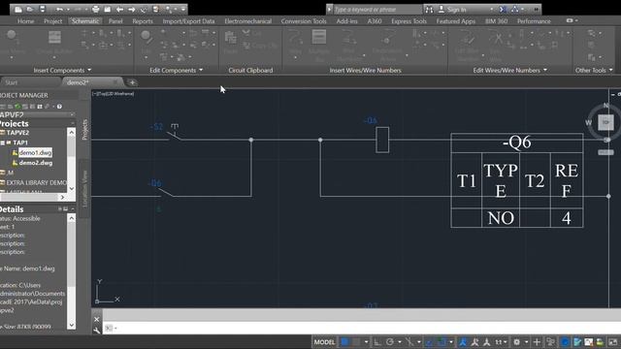Open the Import/Export Data tab
The width and height of the screenshot is (621, 349).
(188, 21)
